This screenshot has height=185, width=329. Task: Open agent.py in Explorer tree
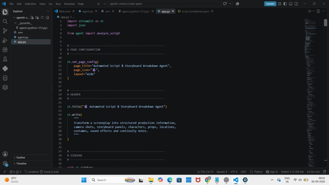tap(23, 37)
